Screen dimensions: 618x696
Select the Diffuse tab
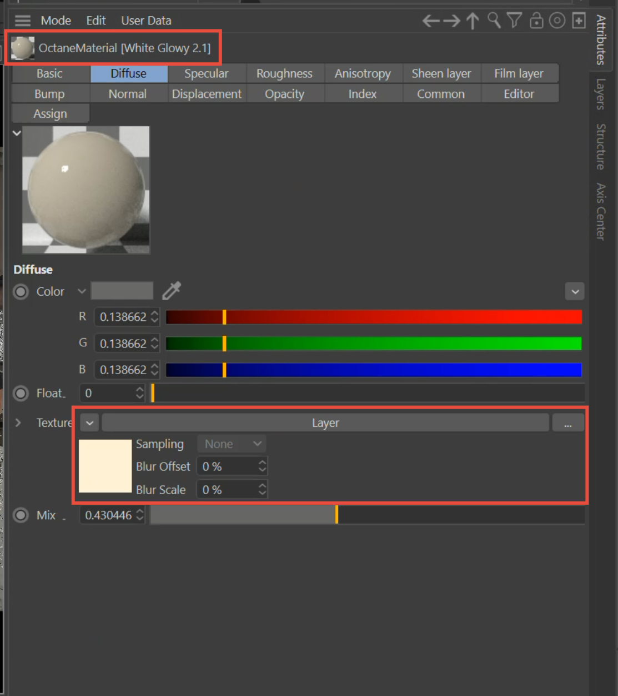tap(129, 73)
